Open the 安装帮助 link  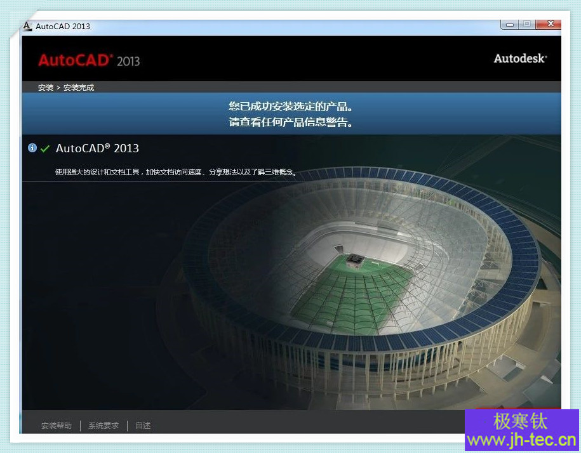pos(57,426)
